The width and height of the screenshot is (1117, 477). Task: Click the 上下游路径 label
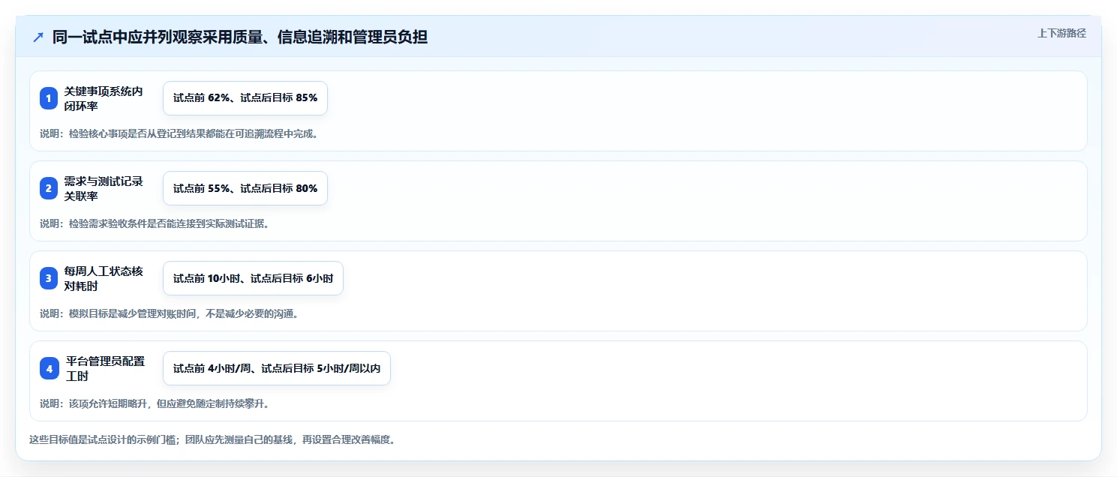coord(1061,33)
